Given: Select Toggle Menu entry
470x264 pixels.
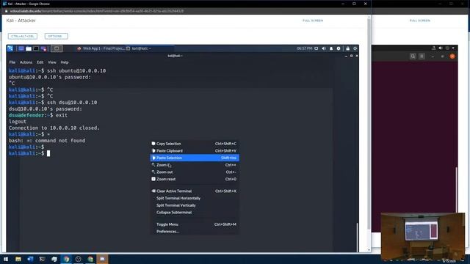Looking at the screenshot, I should pos(195,224).
